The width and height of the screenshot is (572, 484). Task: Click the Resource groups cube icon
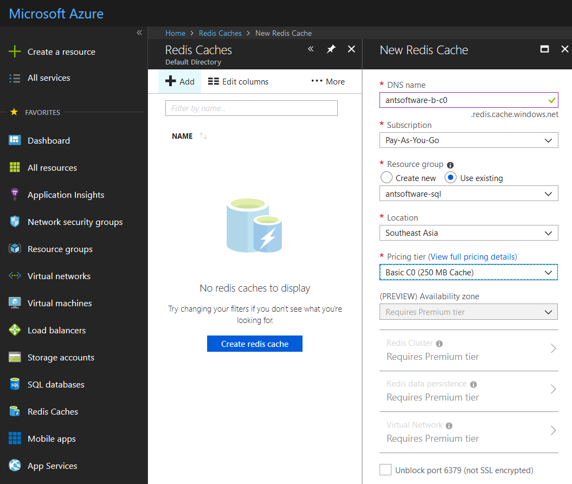point(15,249)
